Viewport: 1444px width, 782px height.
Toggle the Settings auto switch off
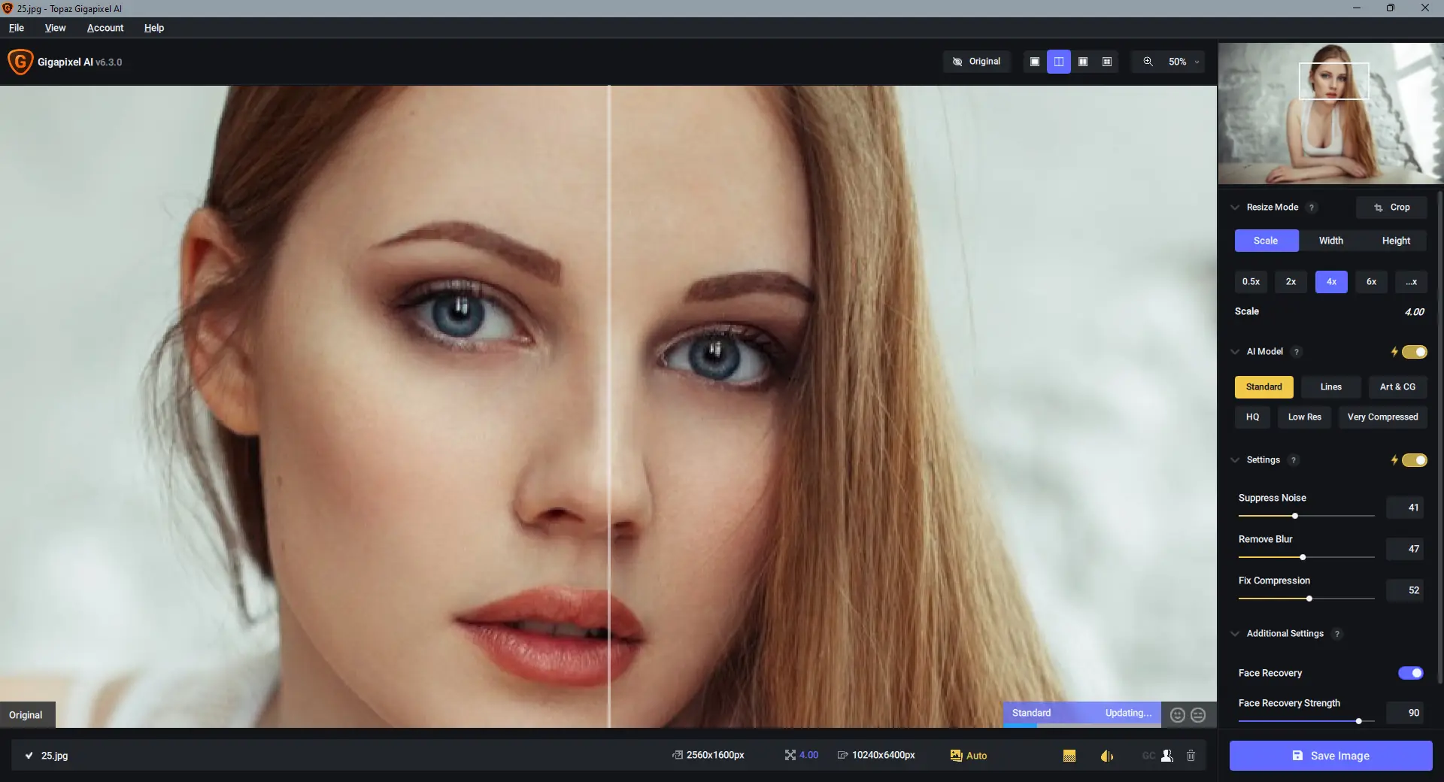(1415, 460)
